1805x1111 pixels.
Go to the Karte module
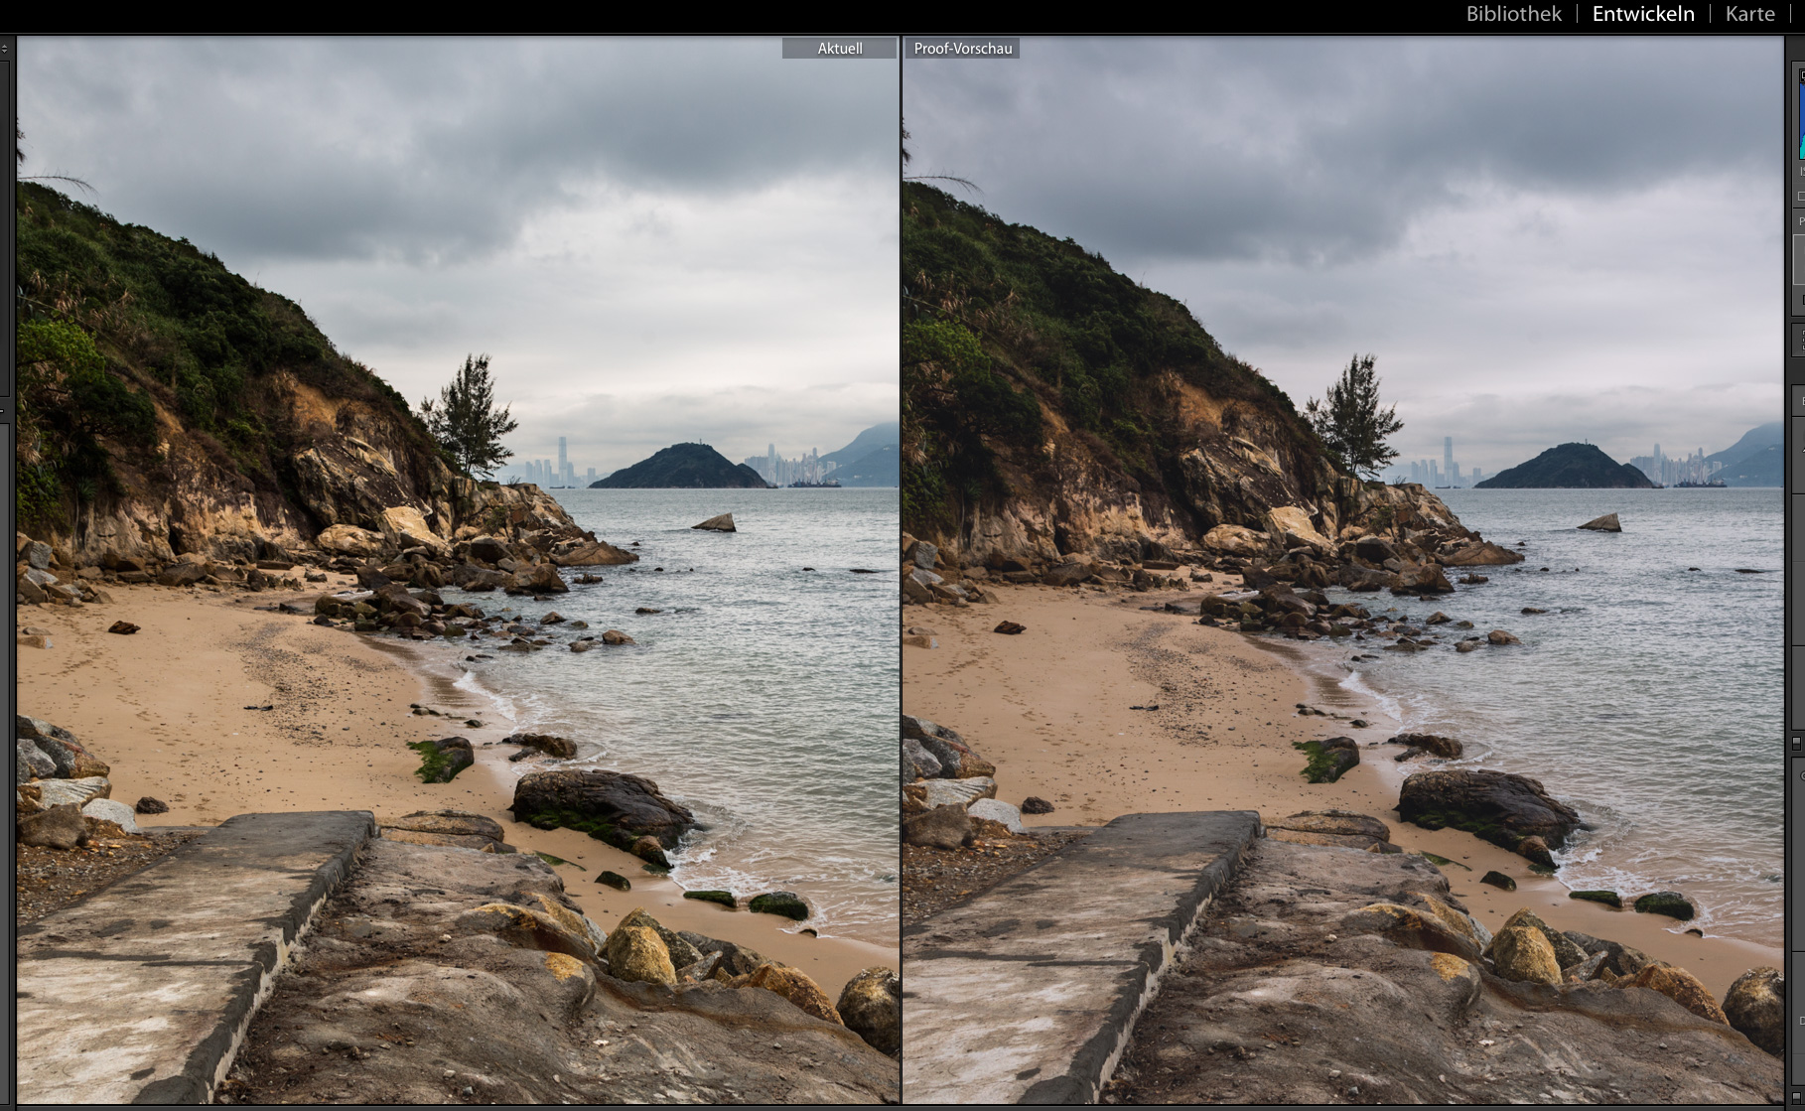[1749, 14]
